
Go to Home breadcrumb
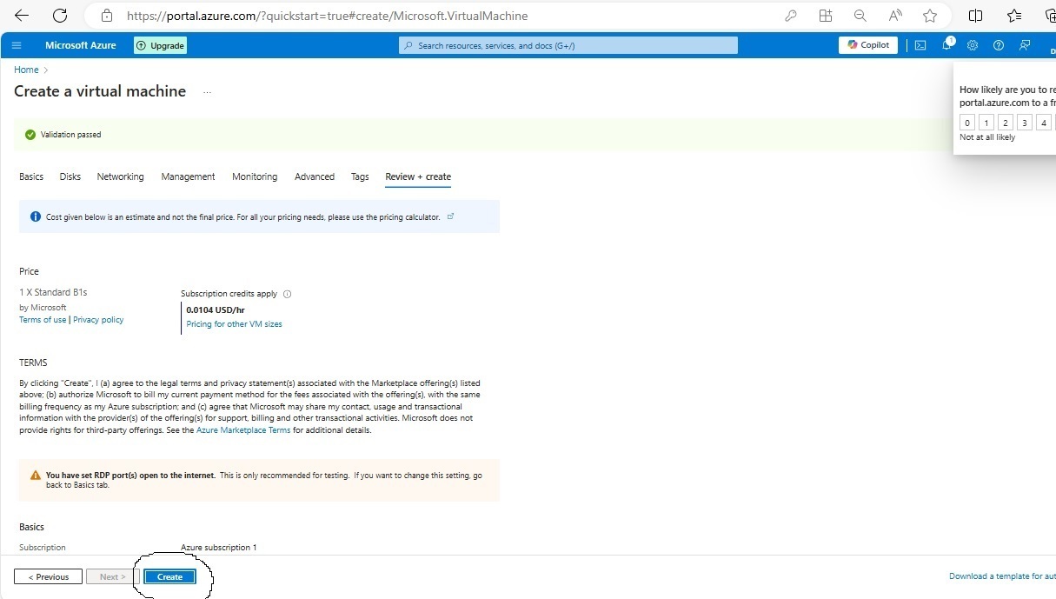point(26,70)
